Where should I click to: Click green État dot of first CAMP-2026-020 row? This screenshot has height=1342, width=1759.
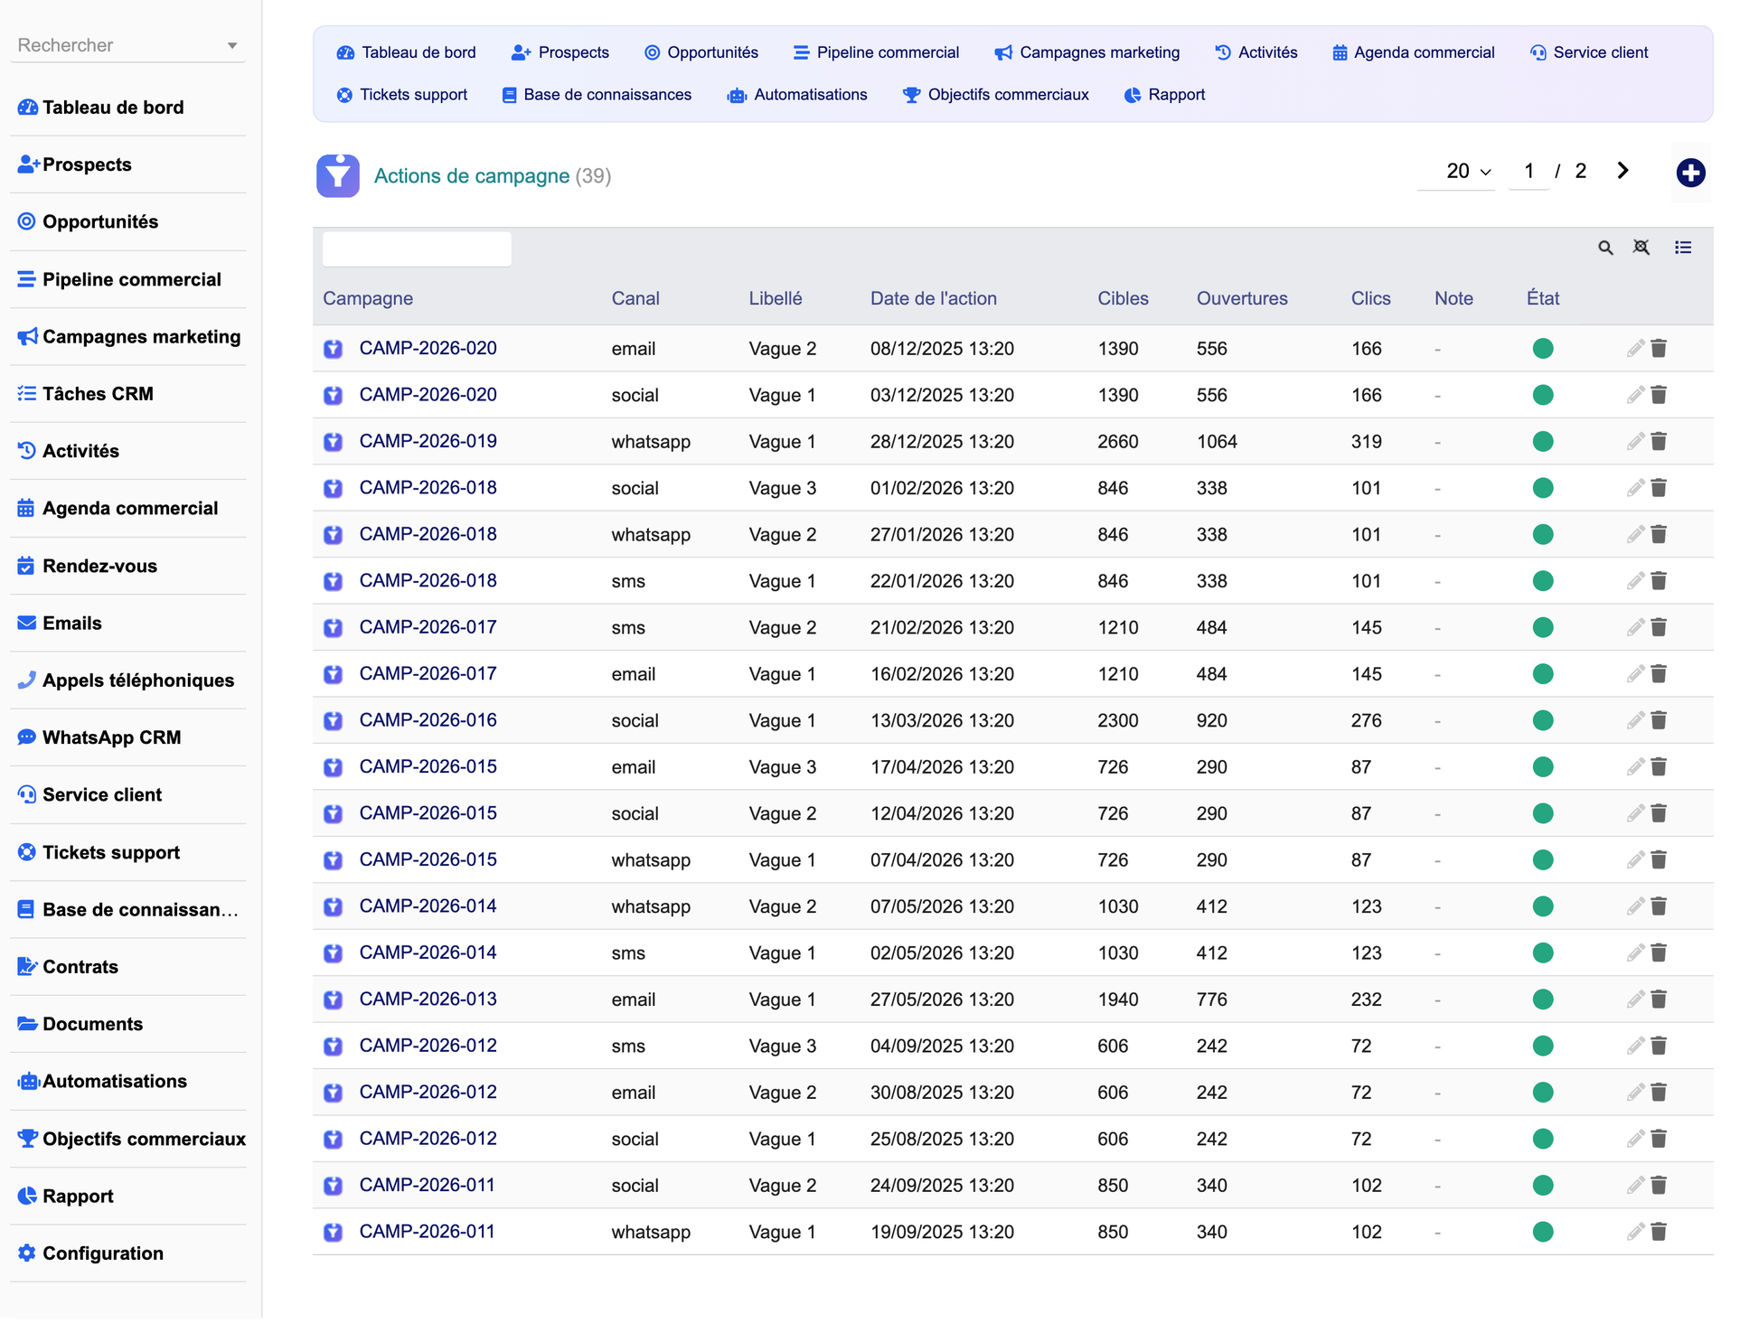(x=1543, y=349)
